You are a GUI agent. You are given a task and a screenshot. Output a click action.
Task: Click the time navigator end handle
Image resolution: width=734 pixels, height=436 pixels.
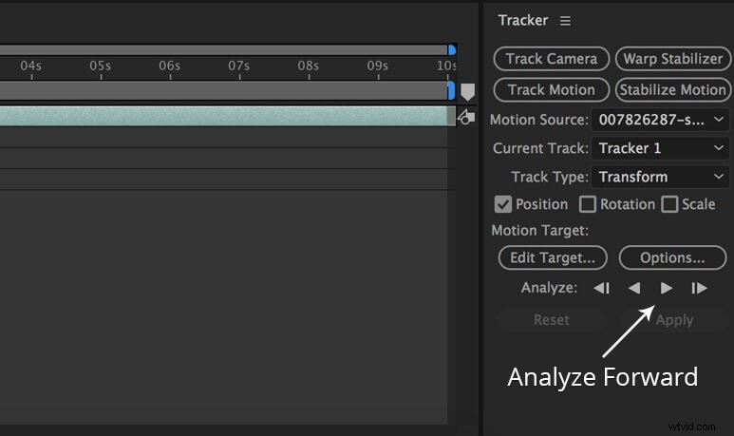[451, 49]
